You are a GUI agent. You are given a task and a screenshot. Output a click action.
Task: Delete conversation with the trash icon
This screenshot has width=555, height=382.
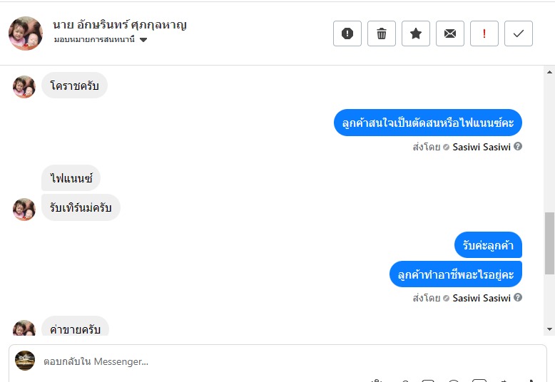pos(382,33)
